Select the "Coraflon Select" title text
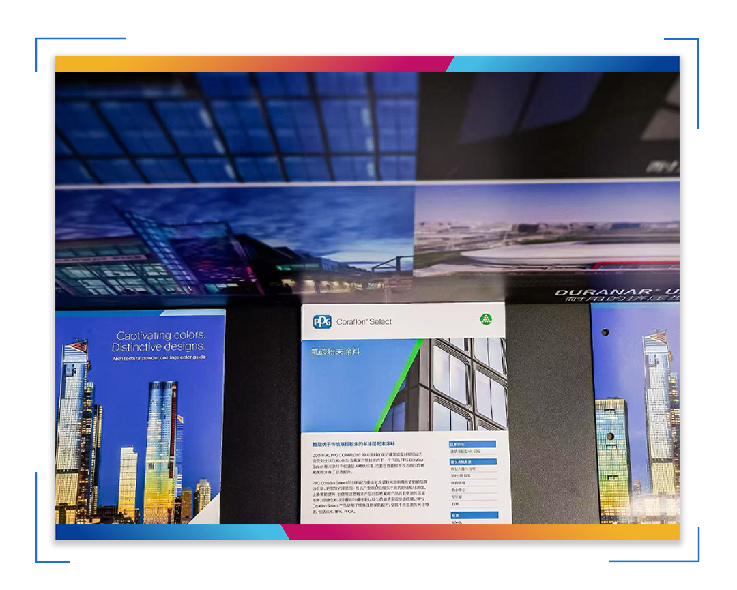The height and width of the screenshot is (590, 737). tap(364, 322)
